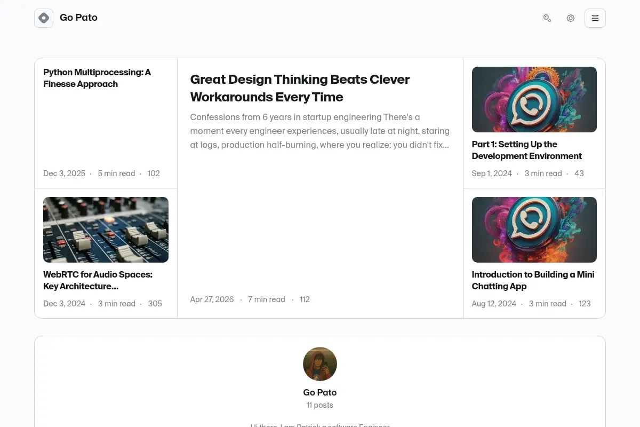Open the Python Multiprocessing: A Finesse Approach post
The width and height of the screenshot is (640, 427).
click(97, 78)
